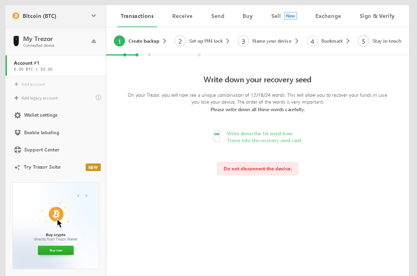
Task: Click the Bitcoin coin in the ad banner
Action: (x=56, y=214)
